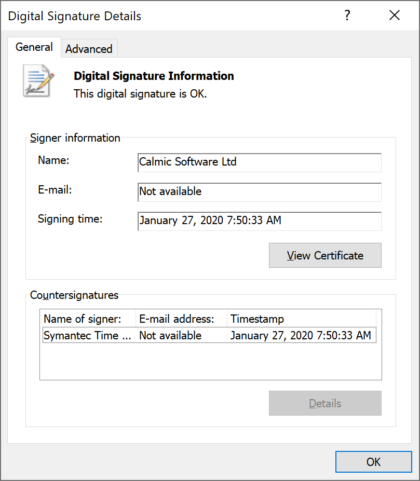
Task: Click inside the Signing time field
Action: point(259,221)
